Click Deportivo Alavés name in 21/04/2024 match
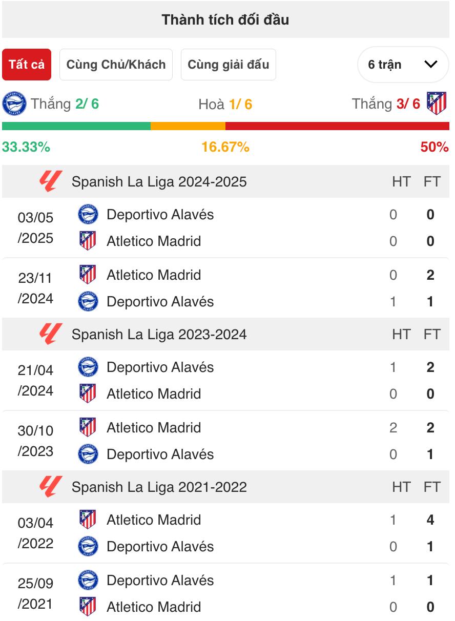Viewport: 455px width, 621px height. click(x=160, y=367)
